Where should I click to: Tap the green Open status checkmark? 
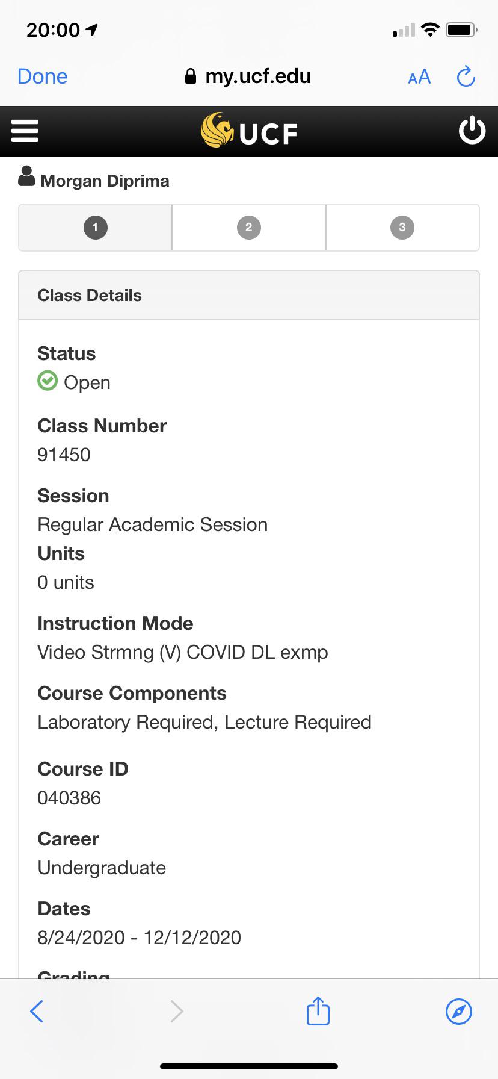(x=47, y=381)
